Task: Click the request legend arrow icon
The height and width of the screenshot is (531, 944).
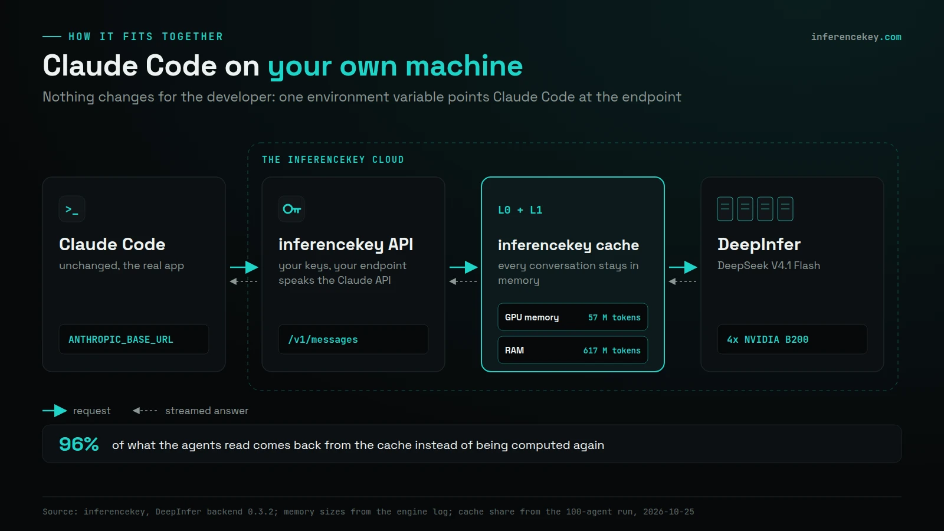Action: coord(55,411)
